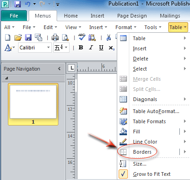Image resolution: width=190 pixels, height=180 pixels.
Task: Click the Redo icon in title bar
Action: pos(42,4)
